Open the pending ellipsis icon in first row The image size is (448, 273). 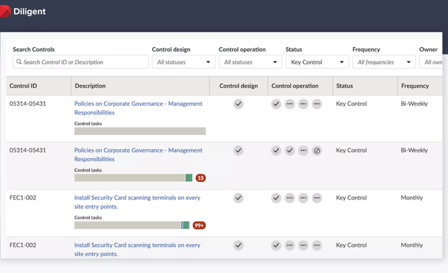coord(289,104)
